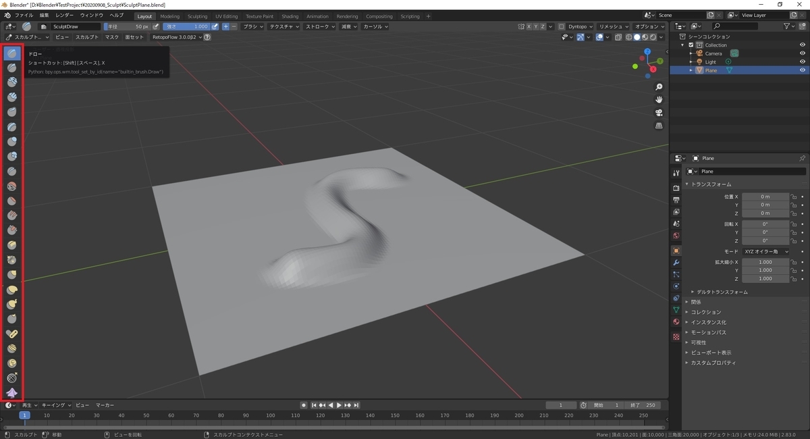This screenshot has height=439, width=810.
Task: Open the ストローク dropdown
Action: point(320,26)
